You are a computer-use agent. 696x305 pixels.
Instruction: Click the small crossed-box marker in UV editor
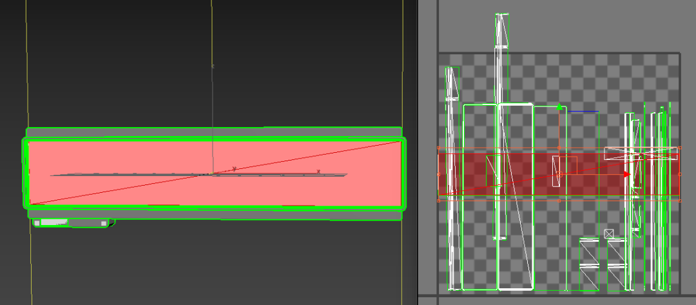click(x=609, y=233)
